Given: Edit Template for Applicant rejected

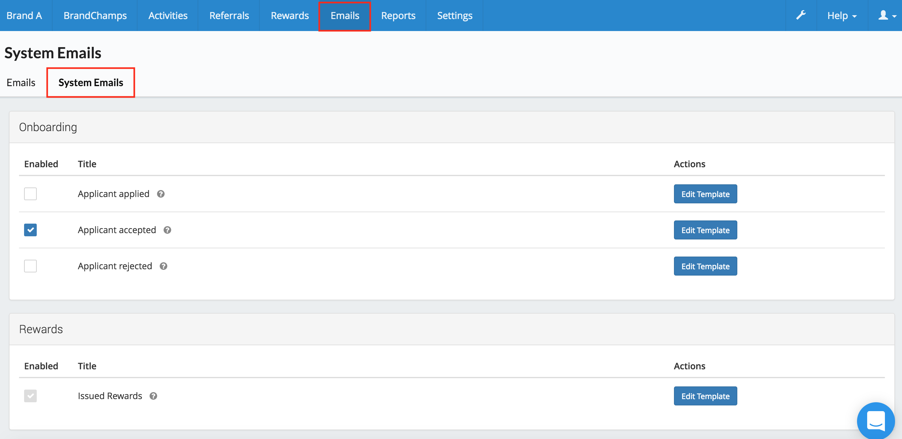Looking at the screenshot, I should [x=705, y=266].
